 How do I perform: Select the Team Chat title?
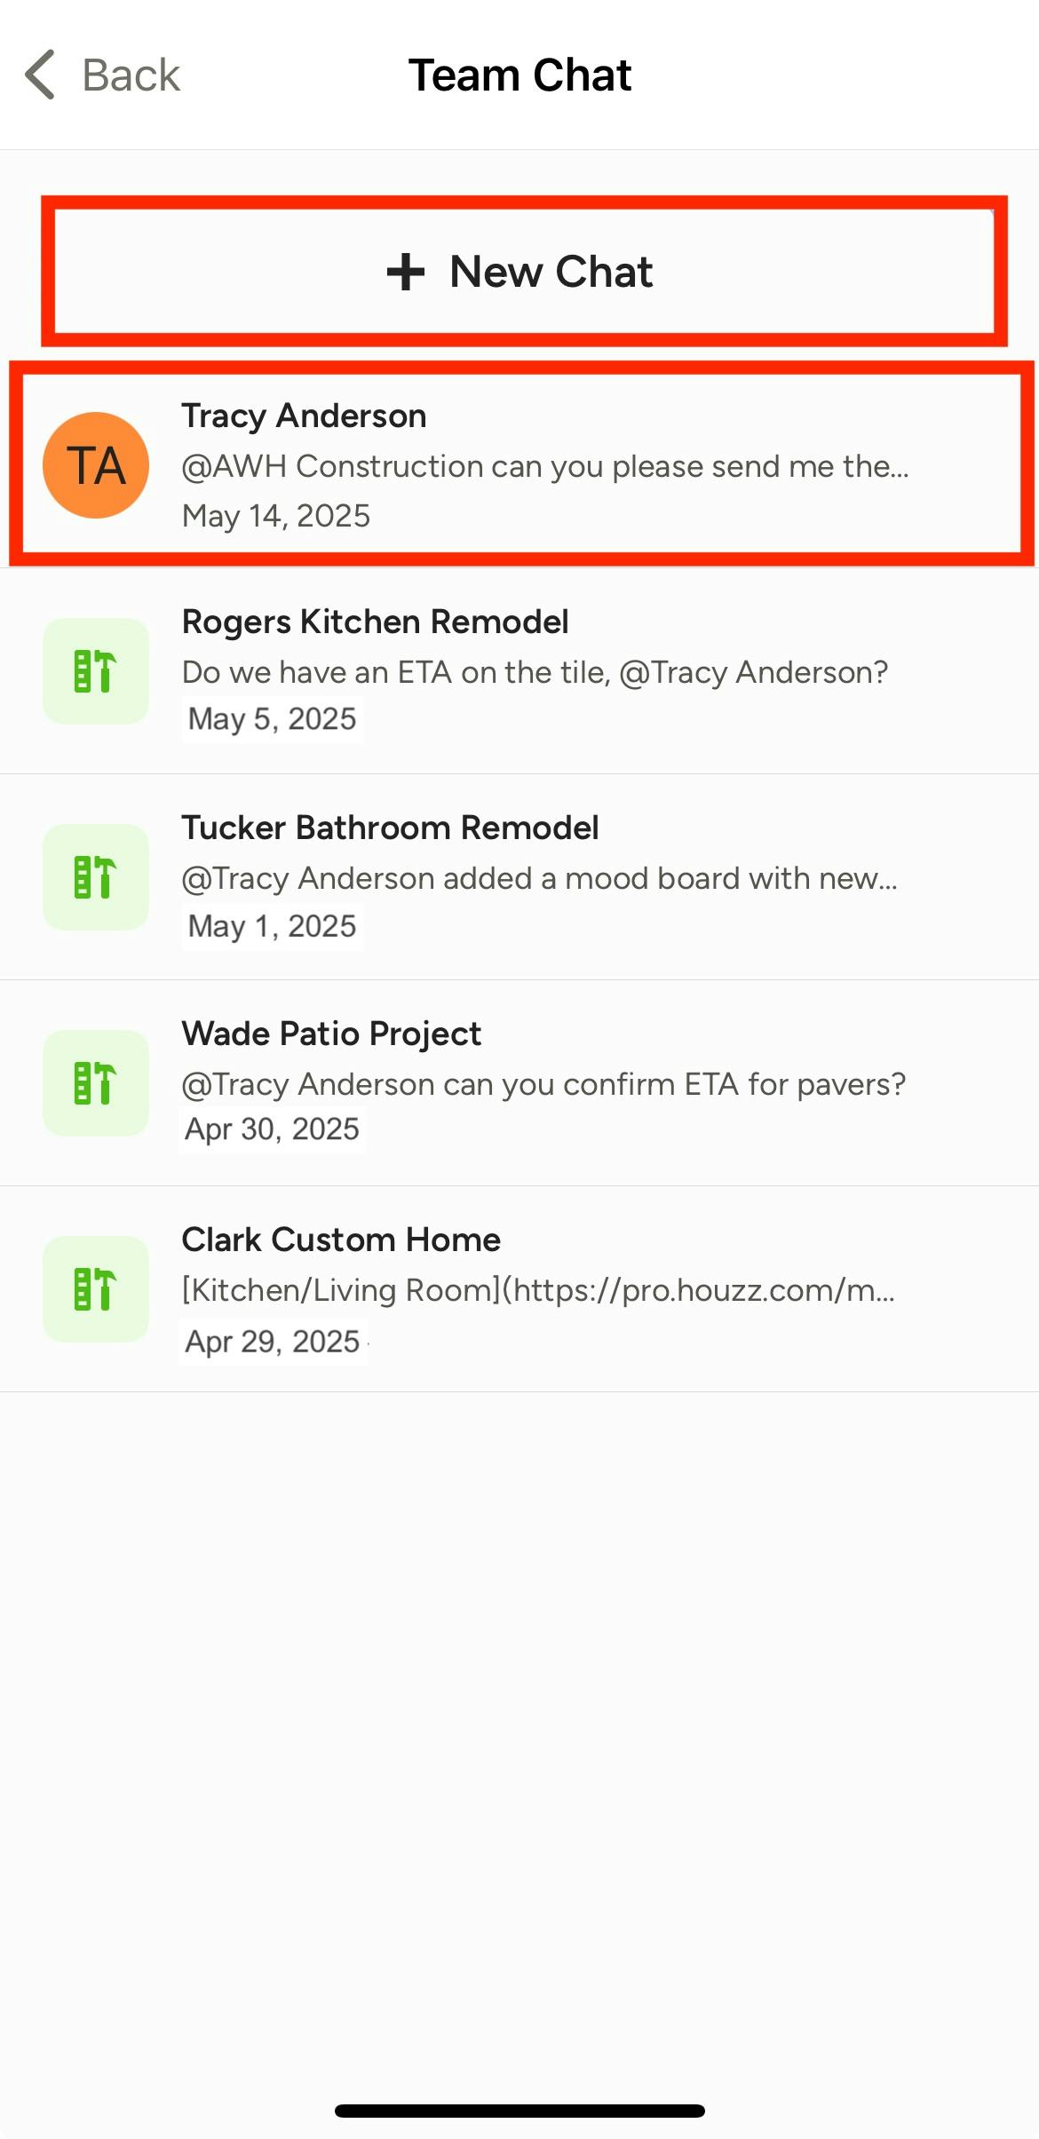519,75
